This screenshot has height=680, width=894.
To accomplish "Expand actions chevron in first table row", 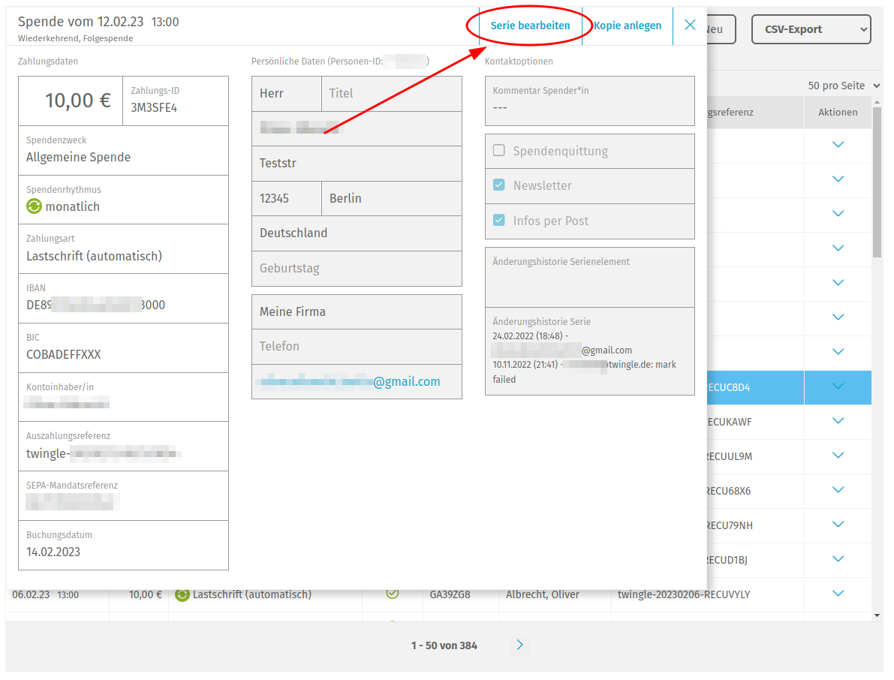I will 838,145.
